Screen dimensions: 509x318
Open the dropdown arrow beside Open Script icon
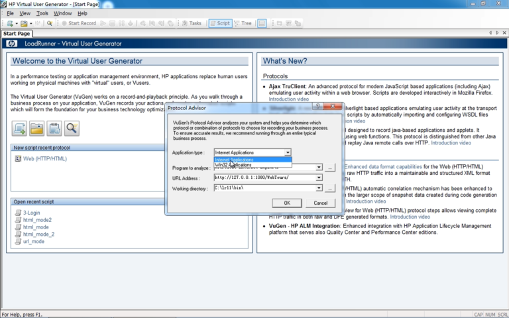click(x=31, y=23)
